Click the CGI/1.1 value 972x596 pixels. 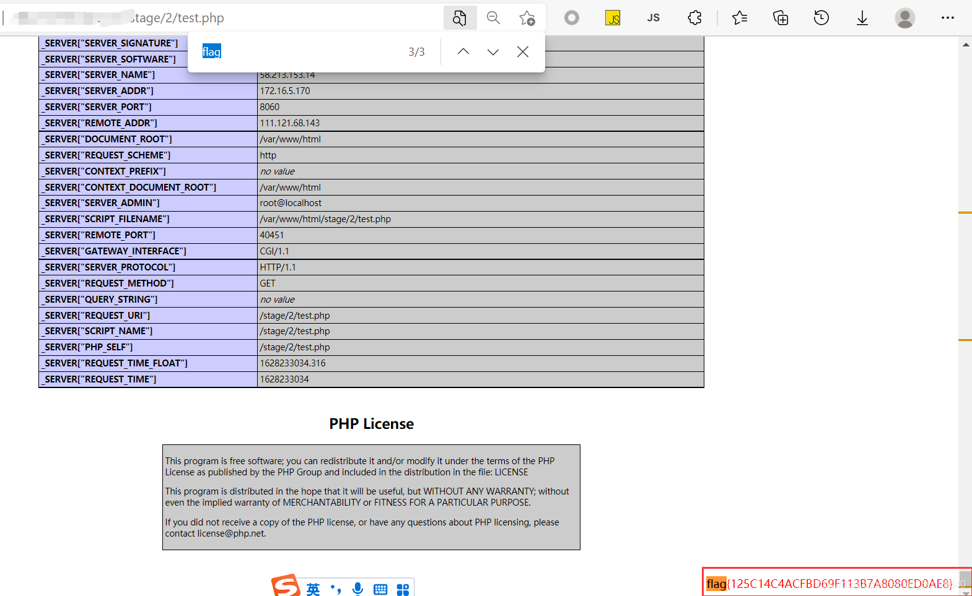[x=274, y=251]
